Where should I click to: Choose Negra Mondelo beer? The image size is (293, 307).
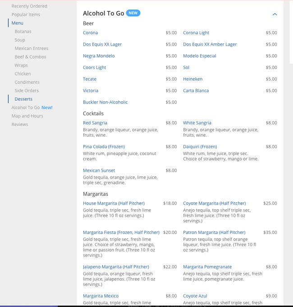(x=99, y=56)
